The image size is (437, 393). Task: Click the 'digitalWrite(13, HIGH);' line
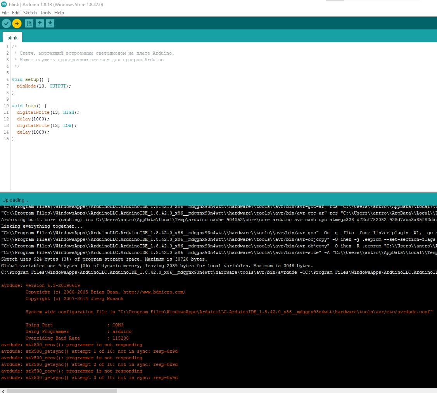(x=48, y=112)
